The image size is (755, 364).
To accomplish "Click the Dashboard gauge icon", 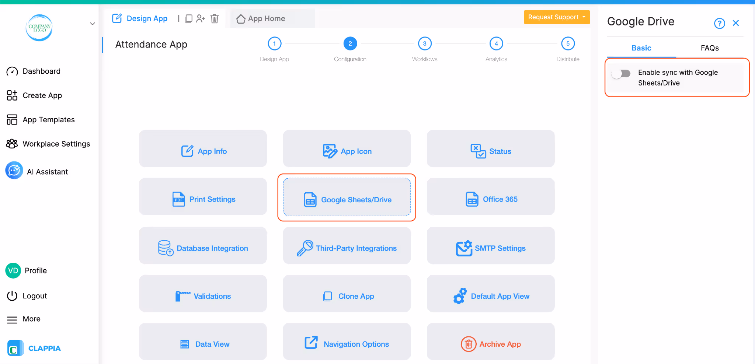I will [x=12, y=71].
